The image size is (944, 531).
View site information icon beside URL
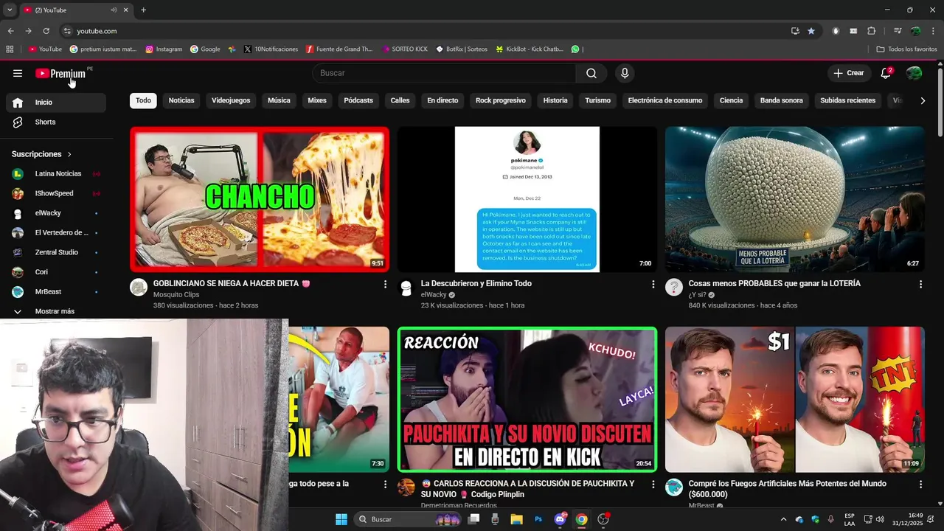click(x=67, y=31)
